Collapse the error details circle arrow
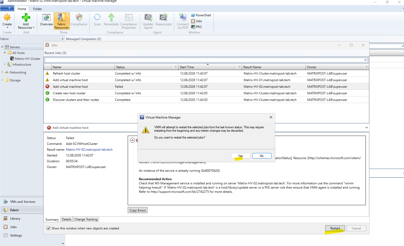 [132, 140]
